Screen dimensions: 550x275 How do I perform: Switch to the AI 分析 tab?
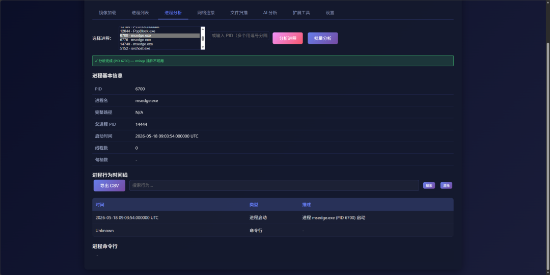270,13
